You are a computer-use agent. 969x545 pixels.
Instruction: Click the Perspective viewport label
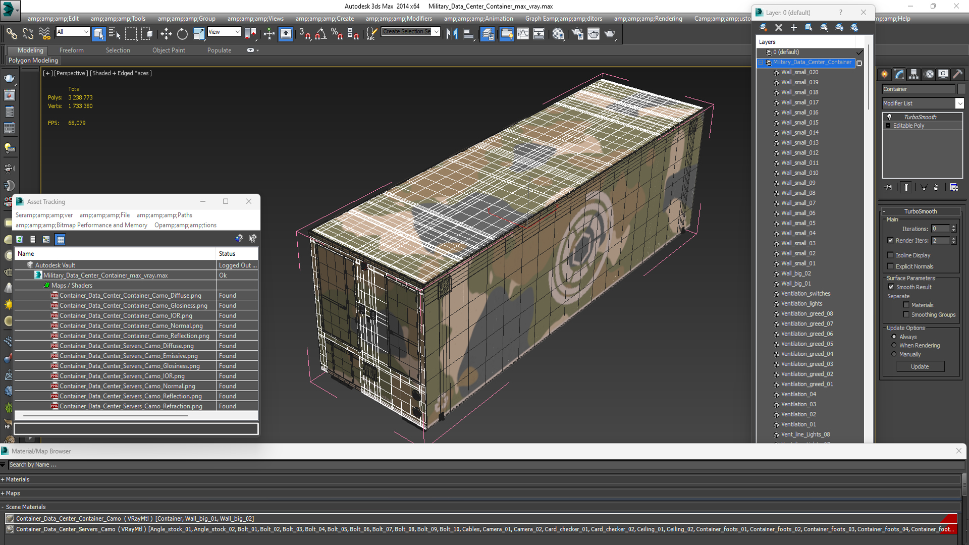click(x=71, y=73)
